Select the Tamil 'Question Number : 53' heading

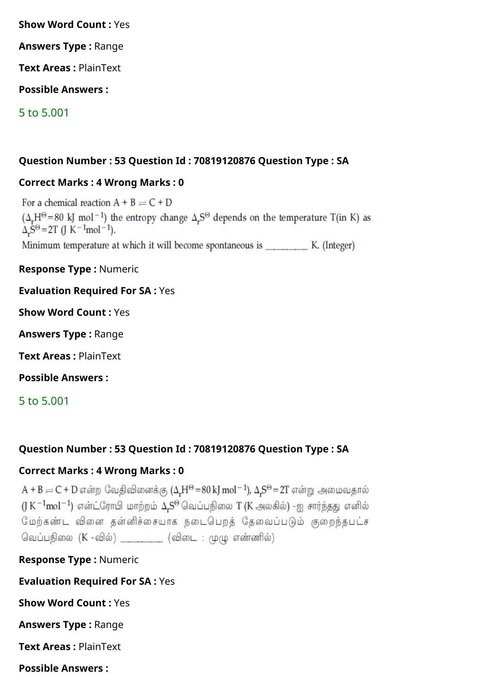pyautogui.click(x=184, y=449)
